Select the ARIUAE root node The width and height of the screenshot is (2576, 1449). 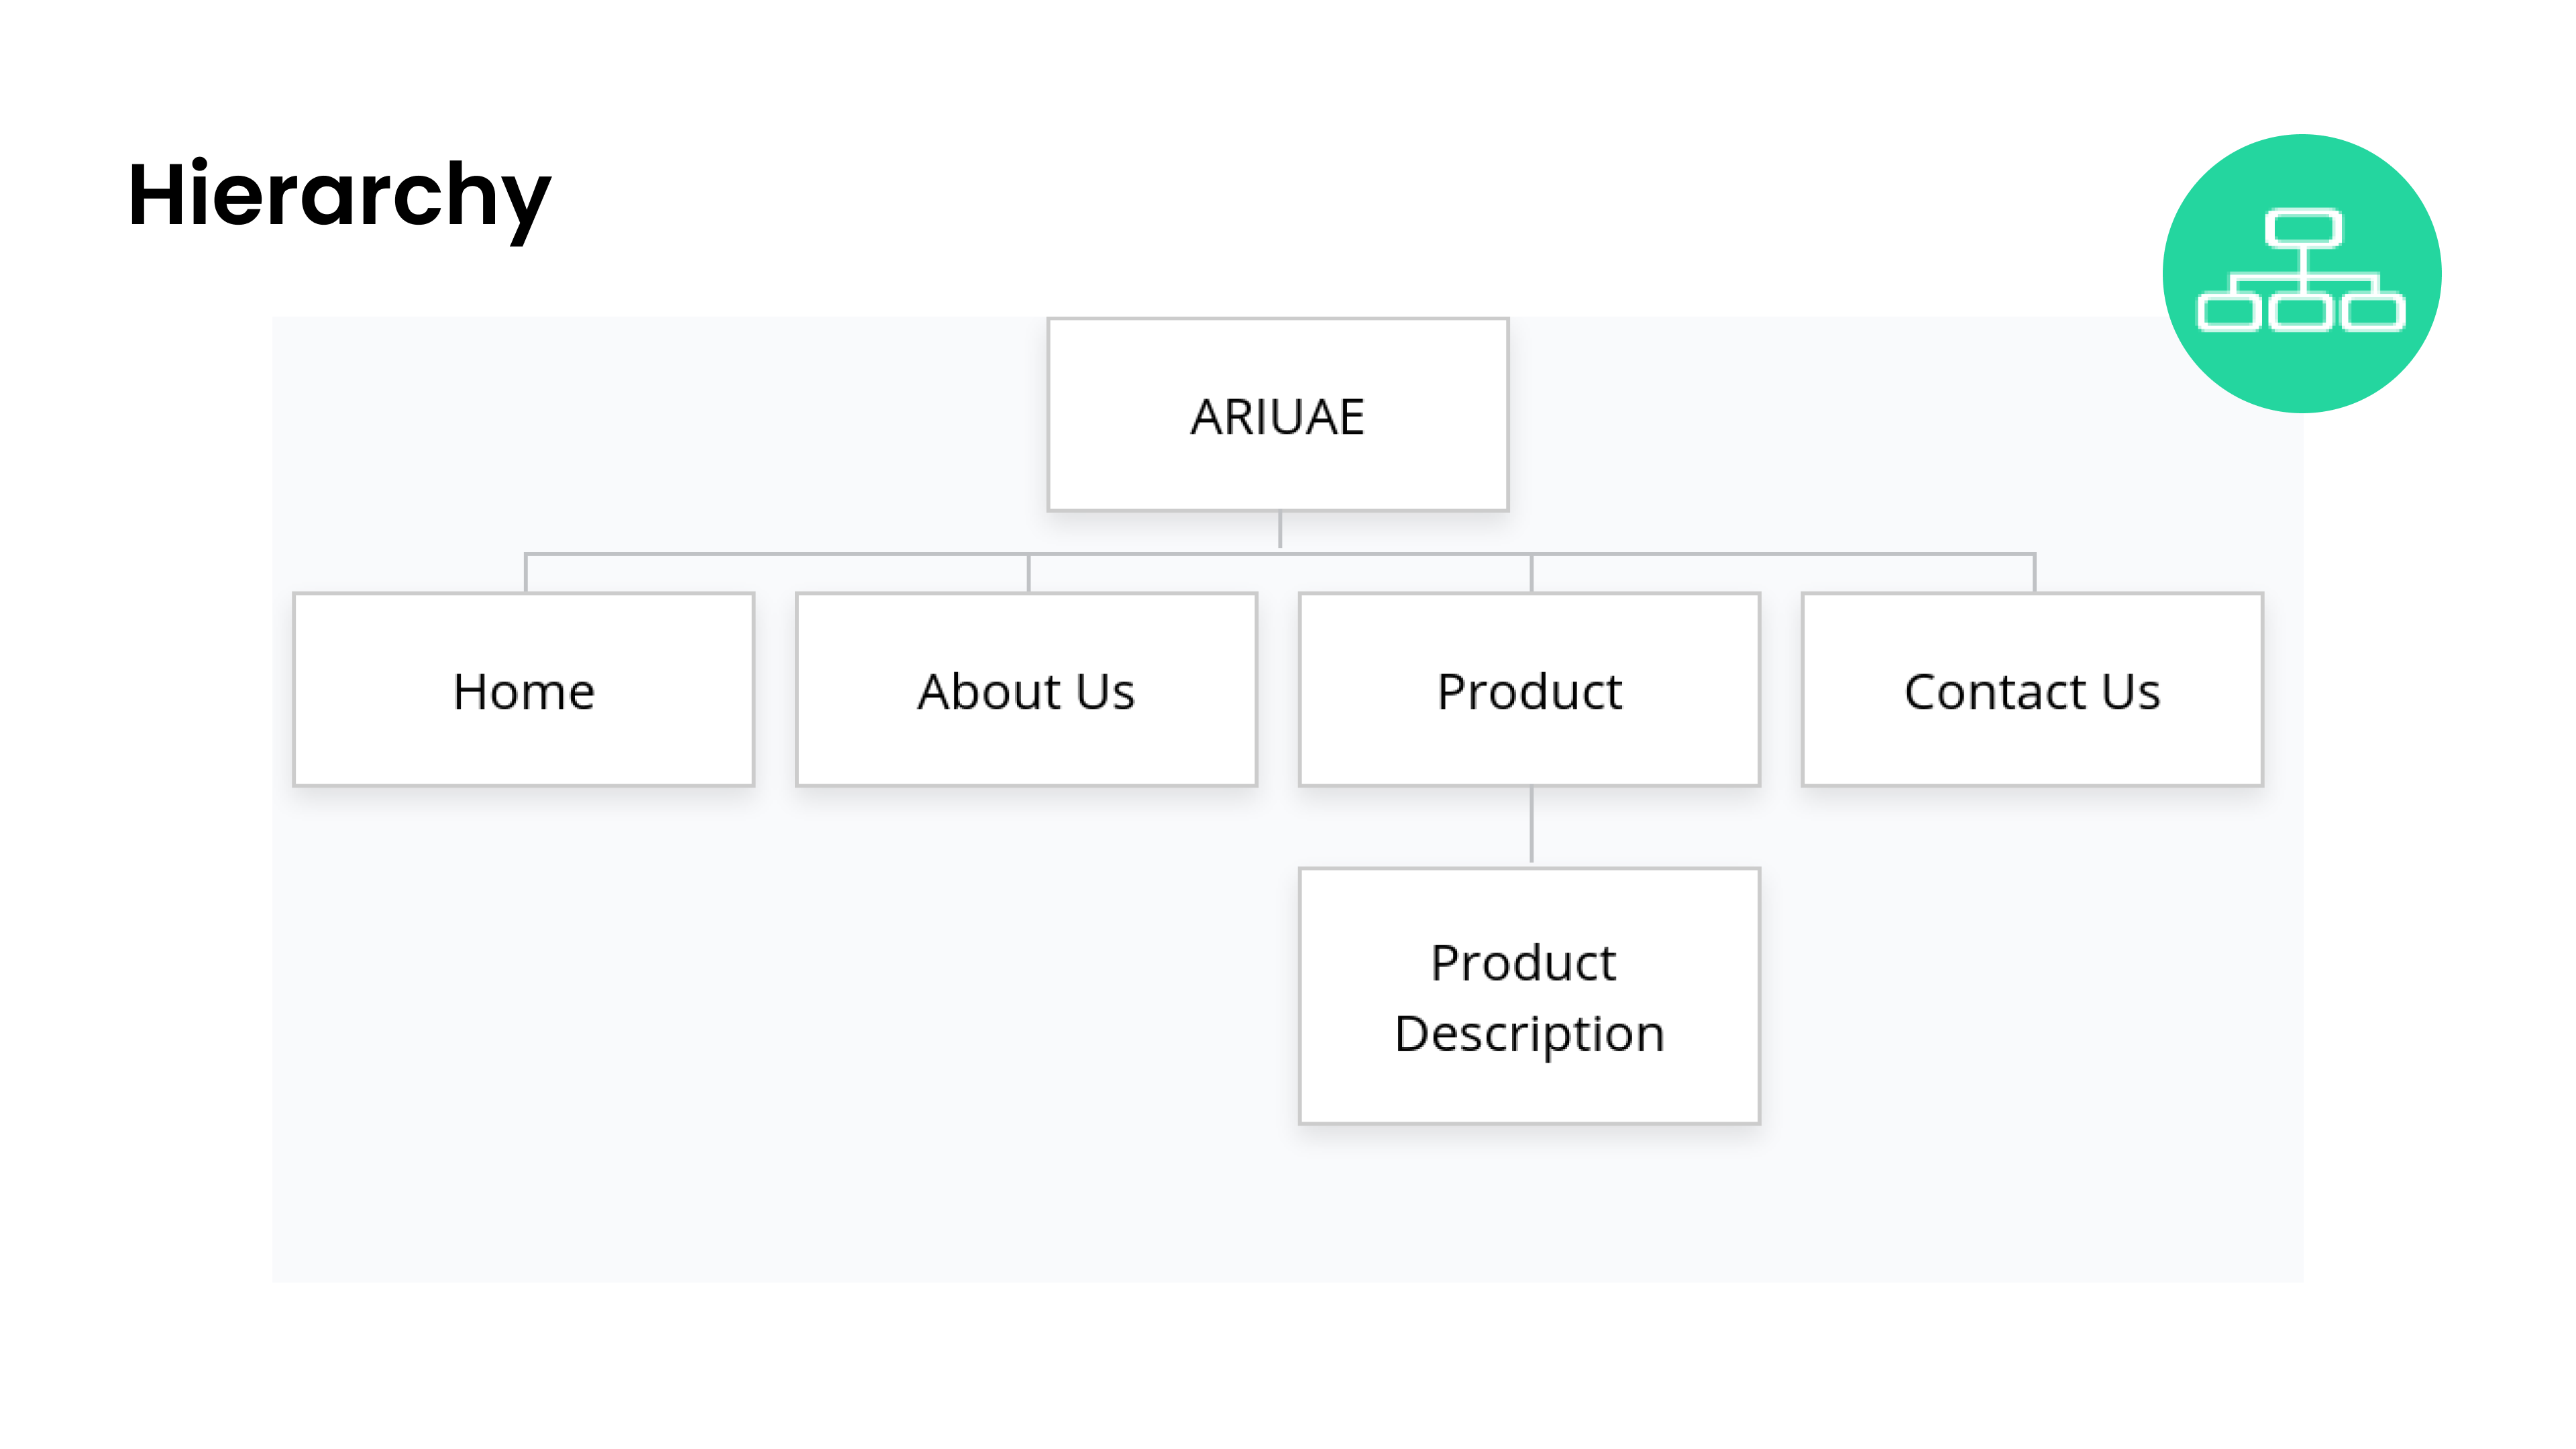point(1277,415)
